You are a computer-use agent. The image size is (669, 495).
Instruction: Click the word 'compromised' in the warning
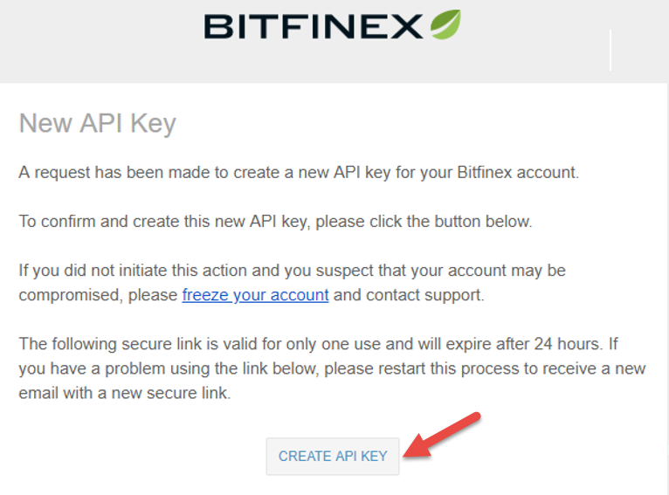71,295
